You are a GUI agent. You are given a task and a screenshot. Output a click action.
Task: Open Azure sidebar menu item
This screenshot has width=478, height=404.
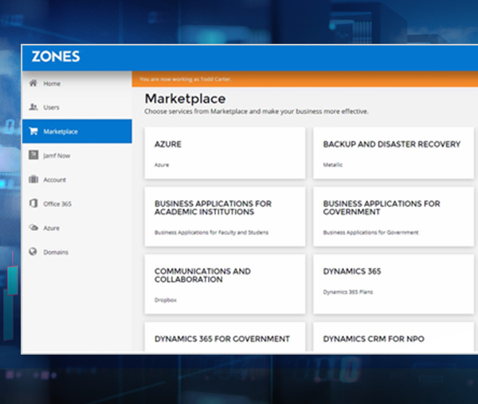pos(77,228)
